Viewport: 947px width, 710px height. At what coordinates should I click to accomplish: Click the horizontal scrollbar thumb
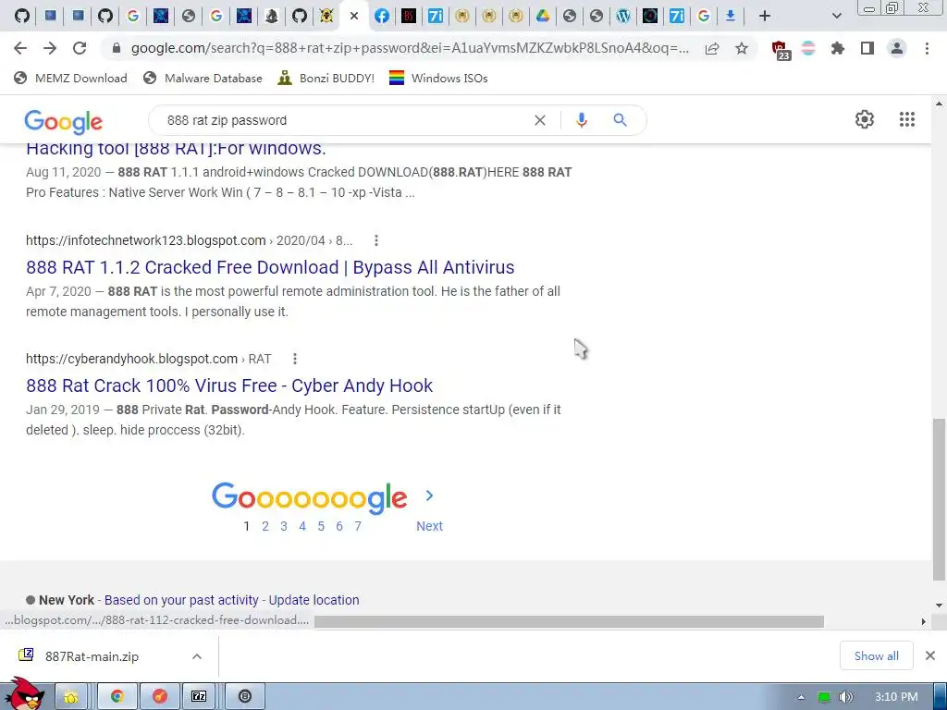[x=569, y=621]
